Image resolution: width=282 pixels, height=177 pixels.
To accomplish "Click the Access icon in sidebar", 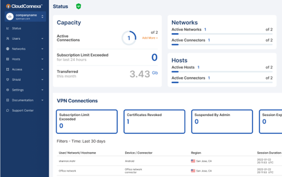I will pyautogui.click(x=8, y=69).
